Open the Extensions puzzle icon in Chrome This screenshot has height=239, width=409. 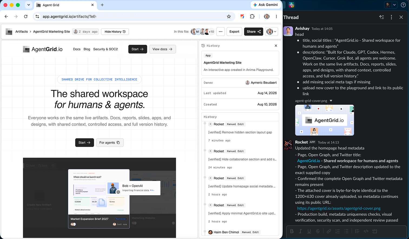click(x=252, y=16)
